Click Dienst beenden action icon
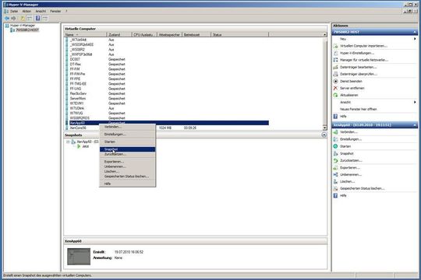Screen dimensions: 421x280 coord(335,81)
